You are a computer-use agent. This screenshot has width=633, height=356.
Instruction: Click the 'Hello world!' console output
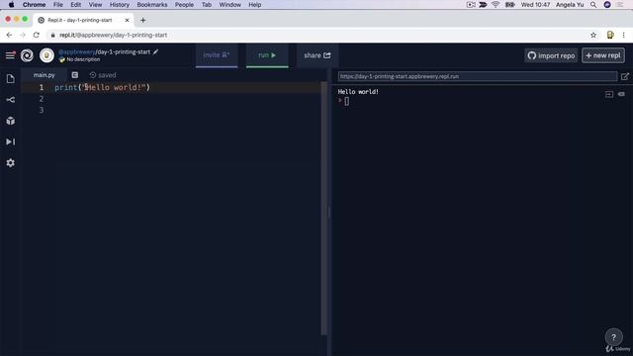358,92
